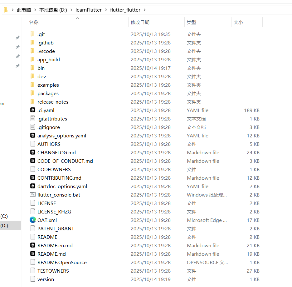
Task: Click flutter_flutter breadcrumb segment
Action: click(x=125, y=10)
